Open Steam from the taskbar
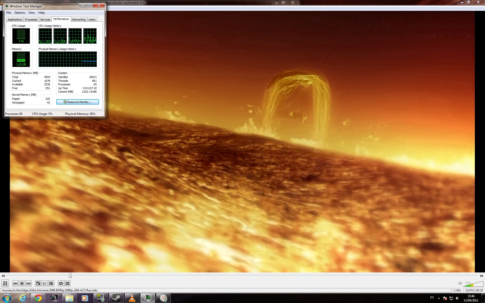The image size is (485, 303). tap(116, 298)
